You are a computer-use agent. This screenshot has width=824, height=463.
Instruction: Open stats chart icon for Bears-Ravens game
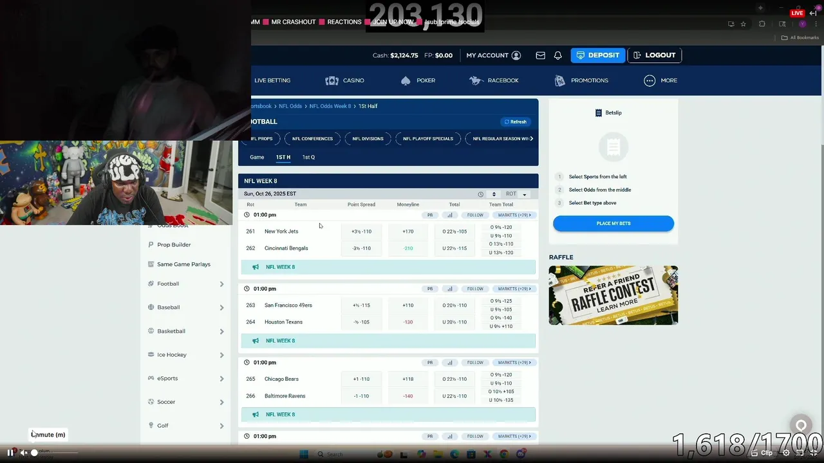pos(449,363)
